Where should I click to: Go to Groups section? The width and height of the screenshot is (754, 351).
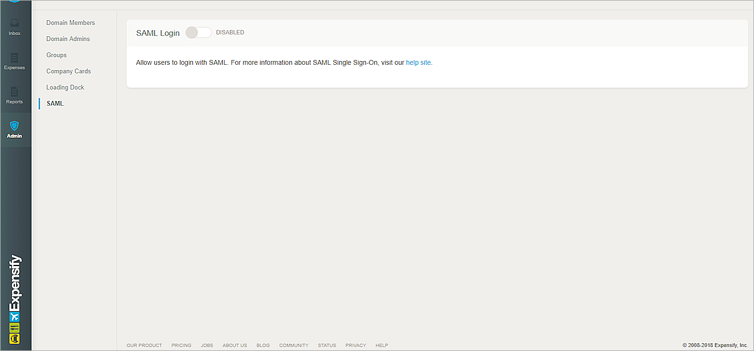(x=56, y=55)
